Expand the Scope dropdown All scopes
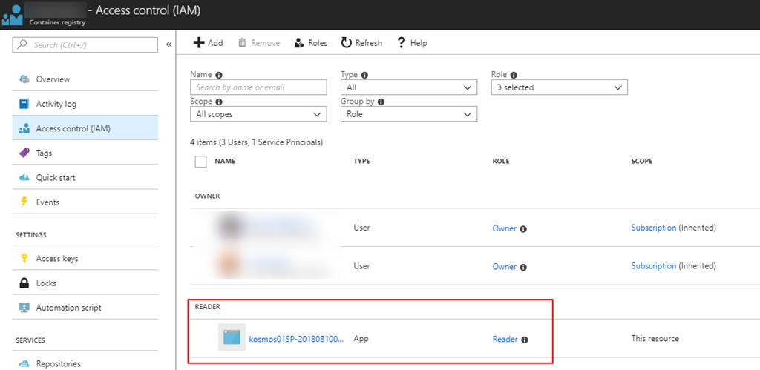Viewport: 760px width, 370px height. pos(258,114)
